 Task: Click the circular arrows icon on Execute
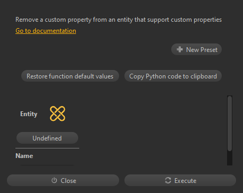tap(168, 180)
